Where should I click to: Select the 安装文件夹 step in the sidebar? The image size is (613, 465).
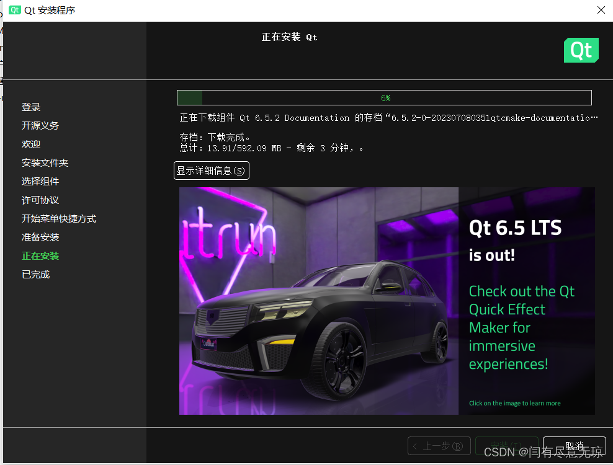pyautogui.click(x=45, y=163)
